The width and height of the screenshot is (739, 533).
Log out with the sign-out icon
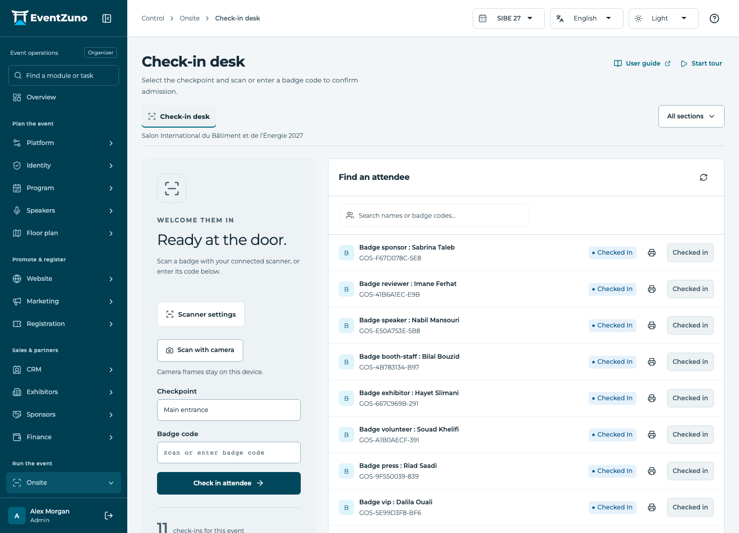coord(109,516)
